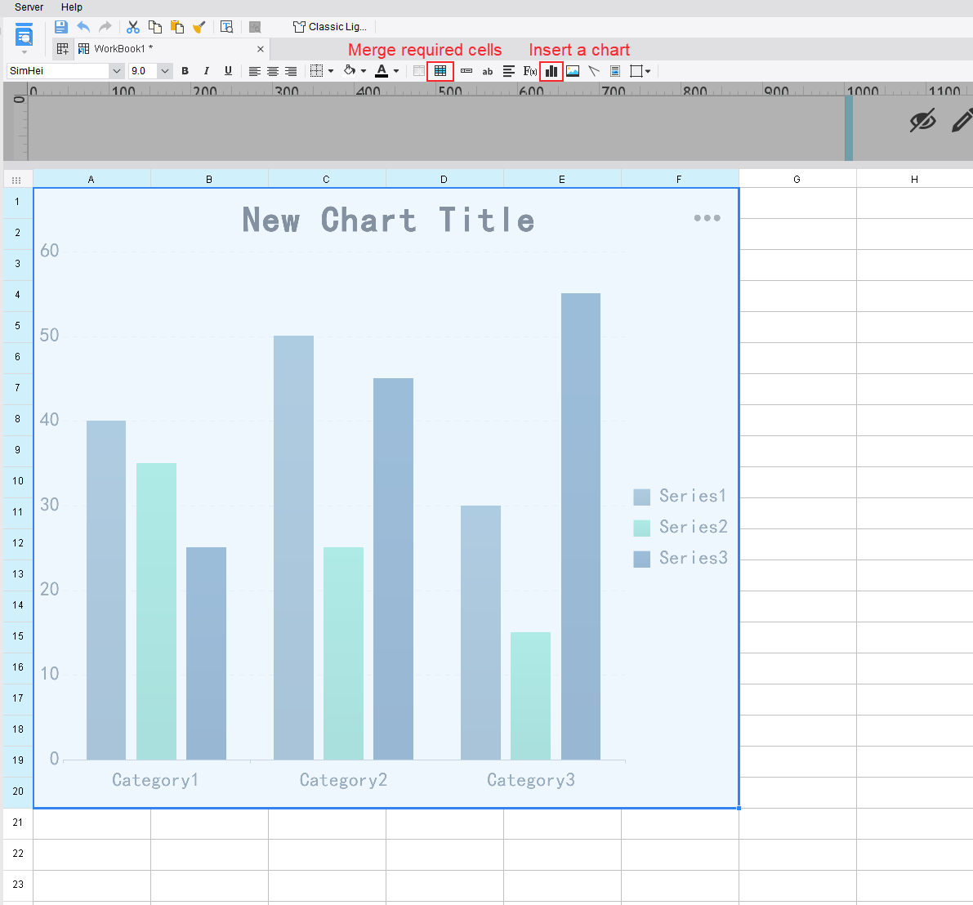The image size is (973, 905).
Task: Expand the font color dropdown arrow
Action: point(396,71)
